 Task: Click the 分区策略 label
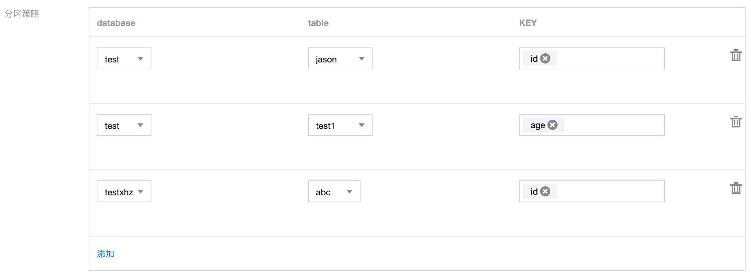[22, 14]
